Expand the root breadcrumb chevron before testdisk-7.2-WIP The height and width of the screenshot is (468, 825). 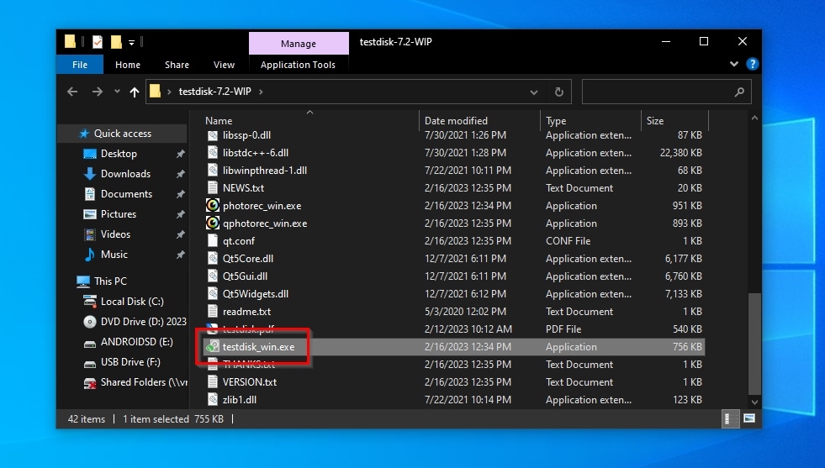click(169, 92)
